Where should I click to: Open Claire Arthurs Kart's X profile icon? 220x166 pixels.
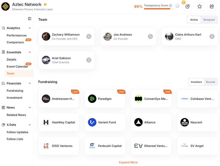pyautogui.click(x=212, y=37)
